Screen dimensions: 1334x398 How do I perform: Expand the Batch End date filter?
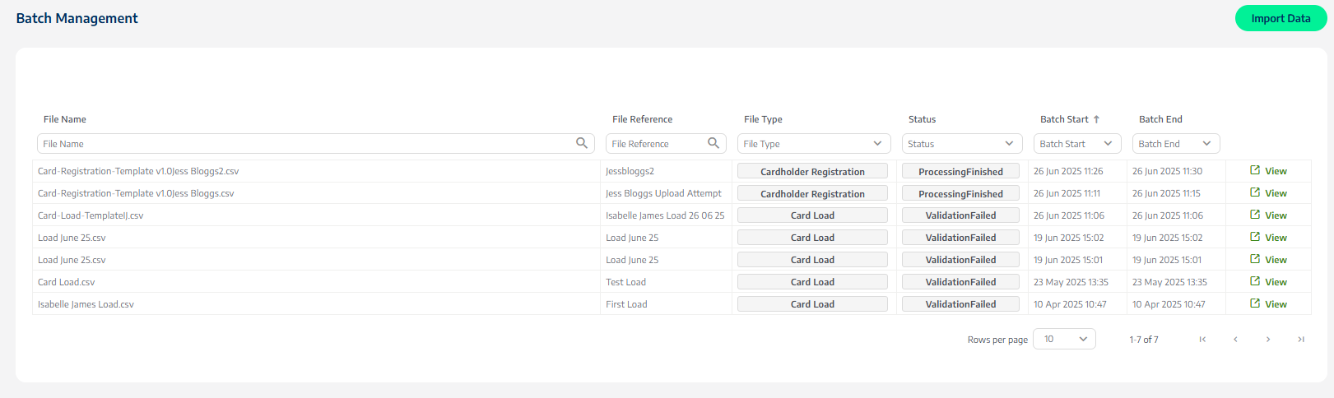click(1176, 143)
